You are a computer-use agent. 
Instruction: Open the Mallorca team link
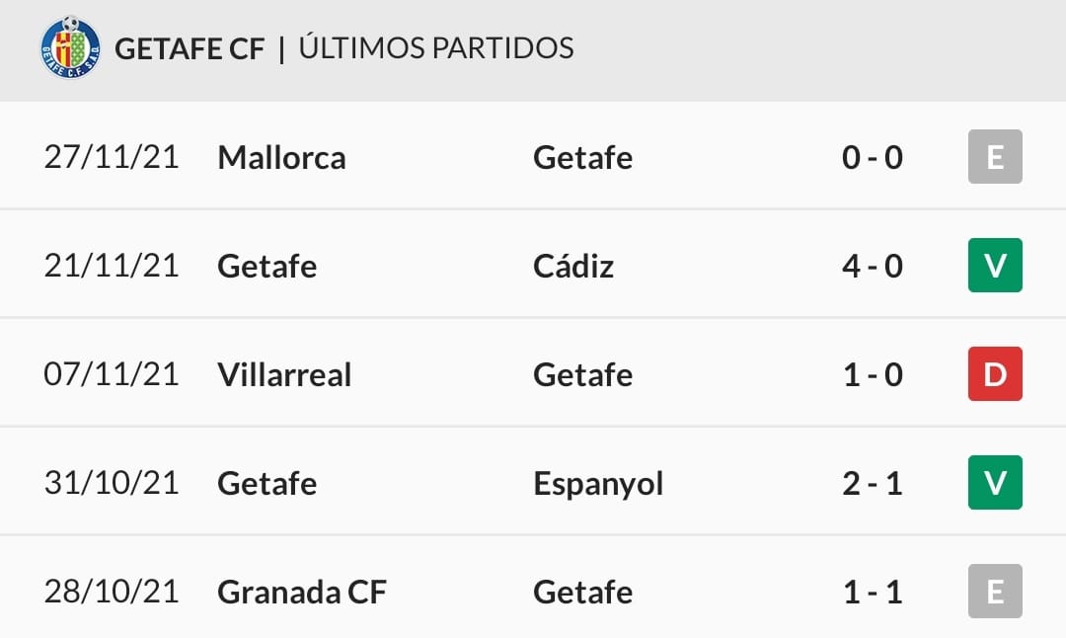coord(281,158)
